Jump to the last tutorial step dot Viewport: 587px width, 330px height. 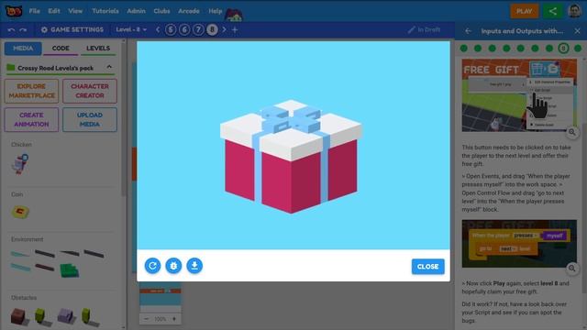[578, 49]
